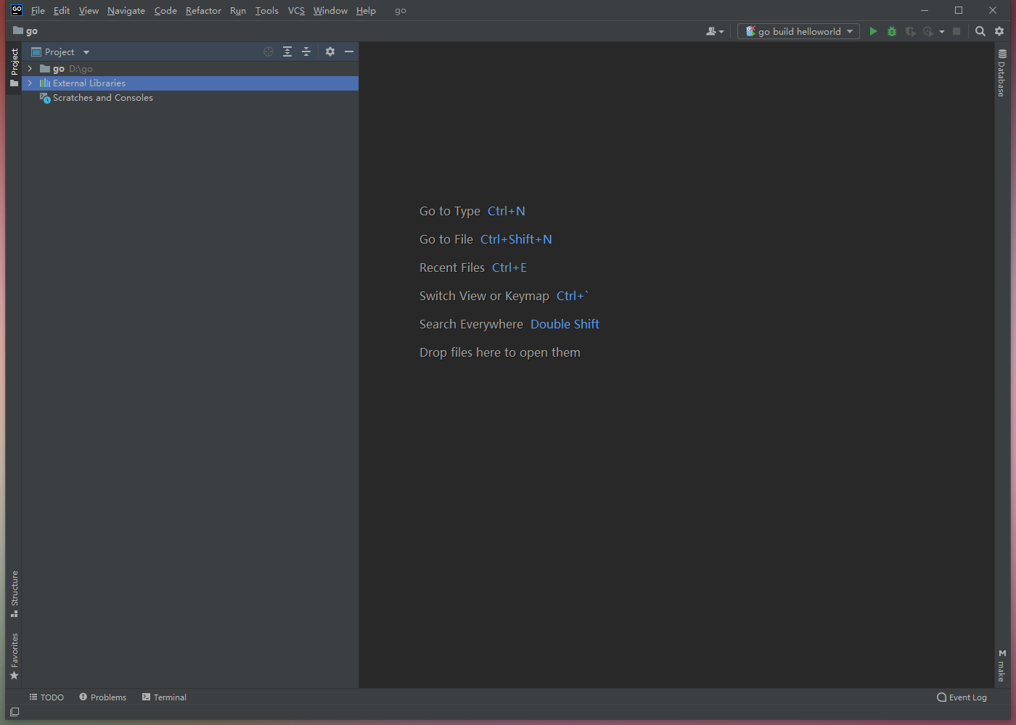This screenshot has width=1016, height=725.
Task: Open Search Everywhere magnifier icon
Action: [980, 31]
